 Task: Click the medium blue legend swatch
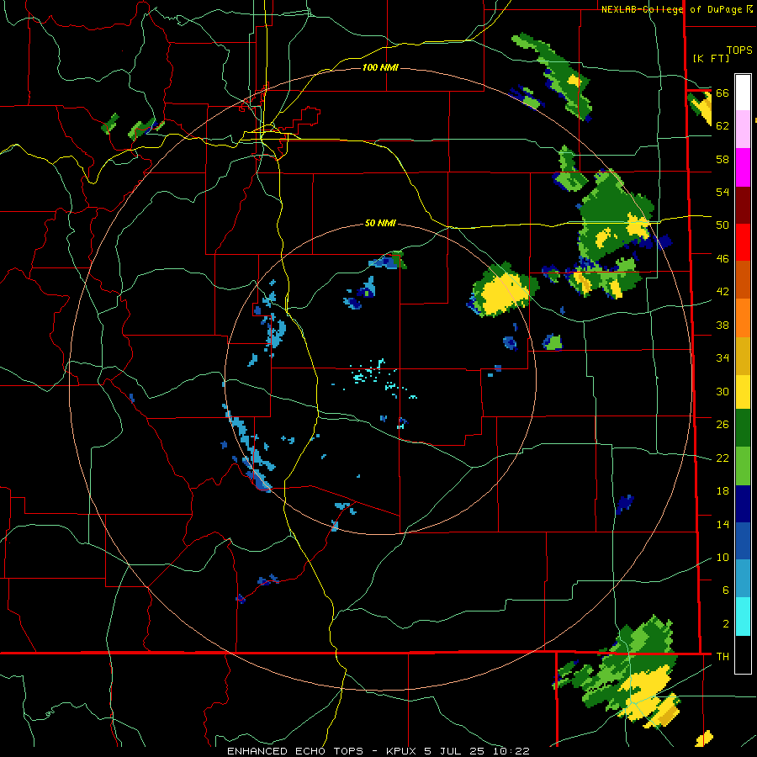pyautogui.click(x=743, y=541)
